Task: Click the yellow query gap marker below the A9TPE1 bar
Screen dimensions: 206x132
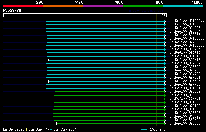Action: click(163, 90)
